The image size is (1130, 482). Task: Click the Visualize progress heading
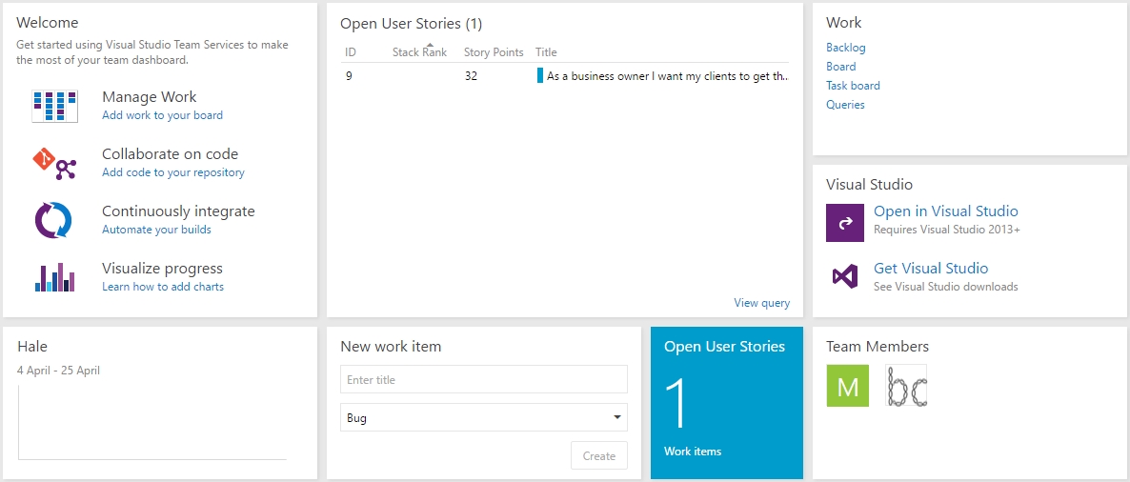[162, 269]
